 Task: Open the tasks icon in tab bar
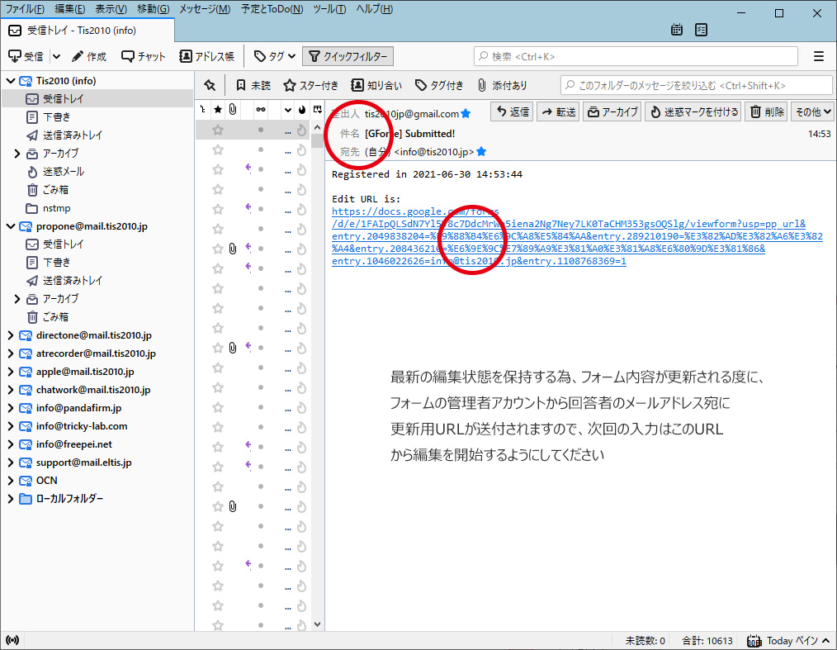pos(701,30)
